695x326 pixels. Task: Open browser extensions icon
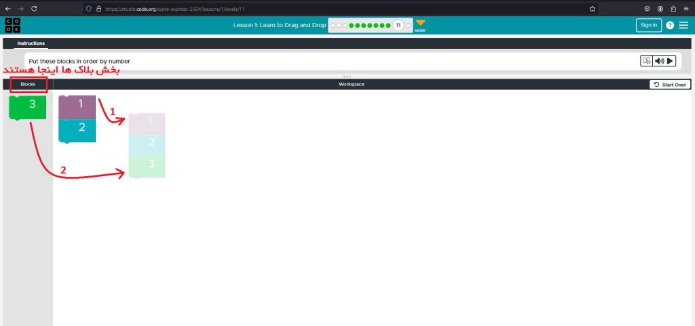click(x=673, y=9)
